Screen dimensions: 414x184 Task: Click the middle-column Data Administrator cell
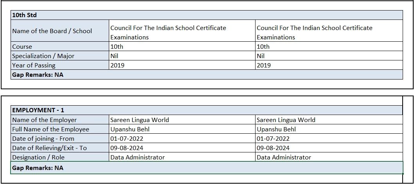point(137,157)
